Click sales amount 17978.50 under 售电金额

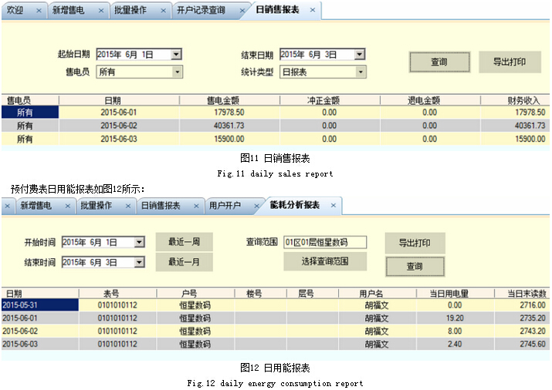[229, 113]
